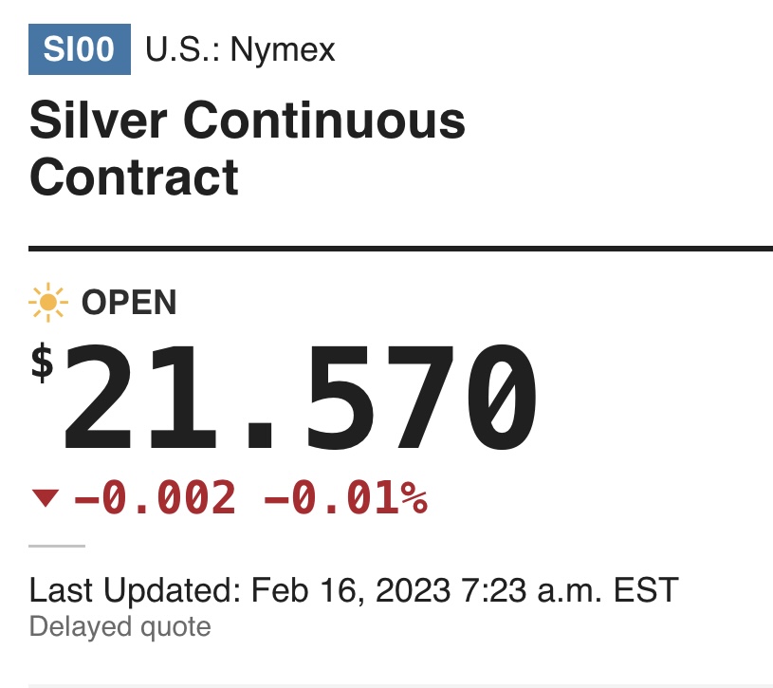Click the red down-arrow triangle
The image size is (773, 688).
(45, 497)
